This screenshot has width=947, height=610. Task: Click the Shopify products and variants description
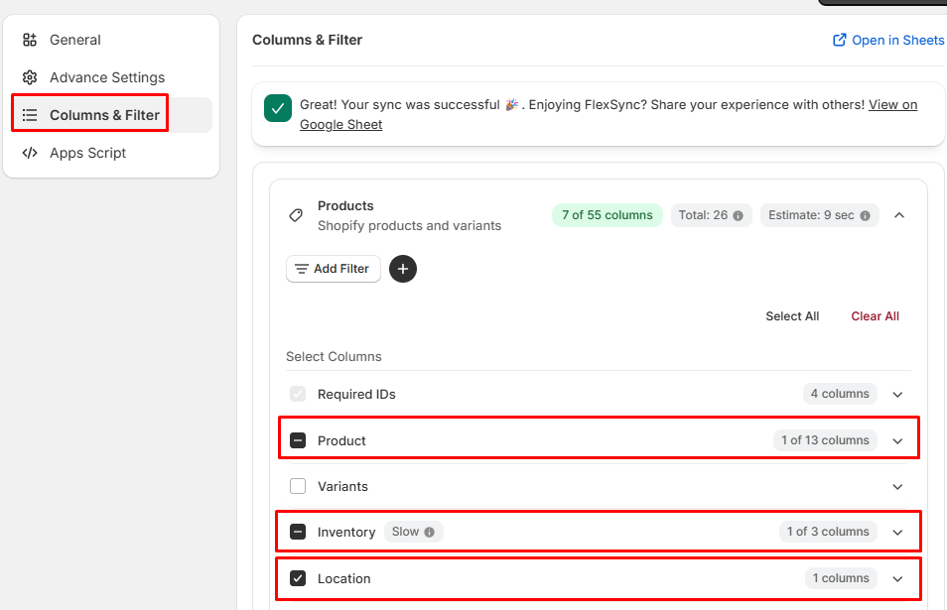pos(410,226)
